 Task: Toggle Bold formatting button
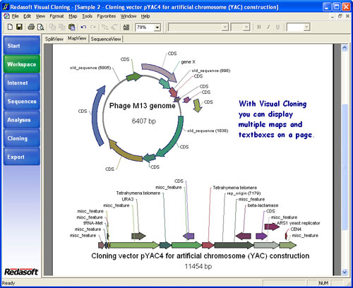tap(259, 27)
